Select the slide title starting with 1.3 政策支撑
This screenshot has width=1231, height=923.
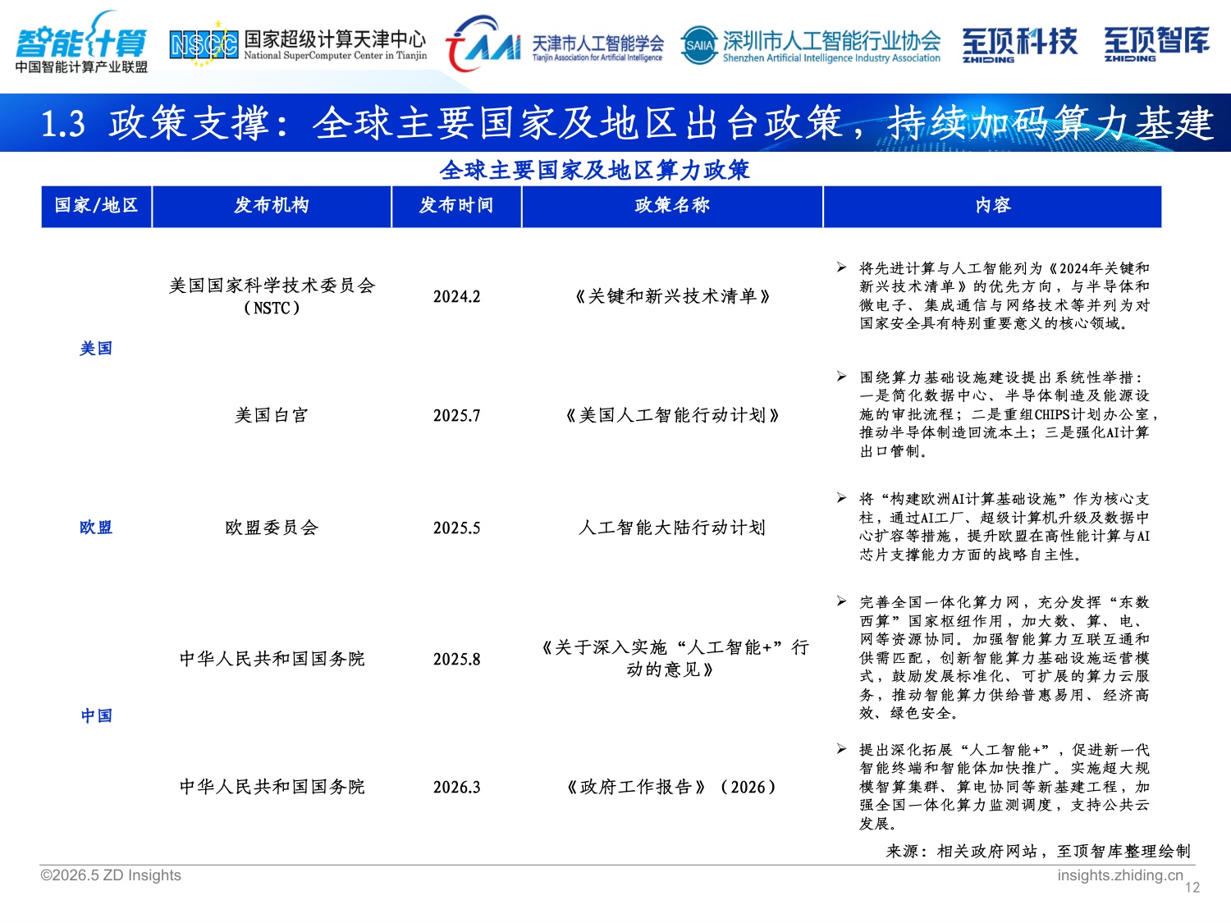pyautogui.click(x=627, y=123)
